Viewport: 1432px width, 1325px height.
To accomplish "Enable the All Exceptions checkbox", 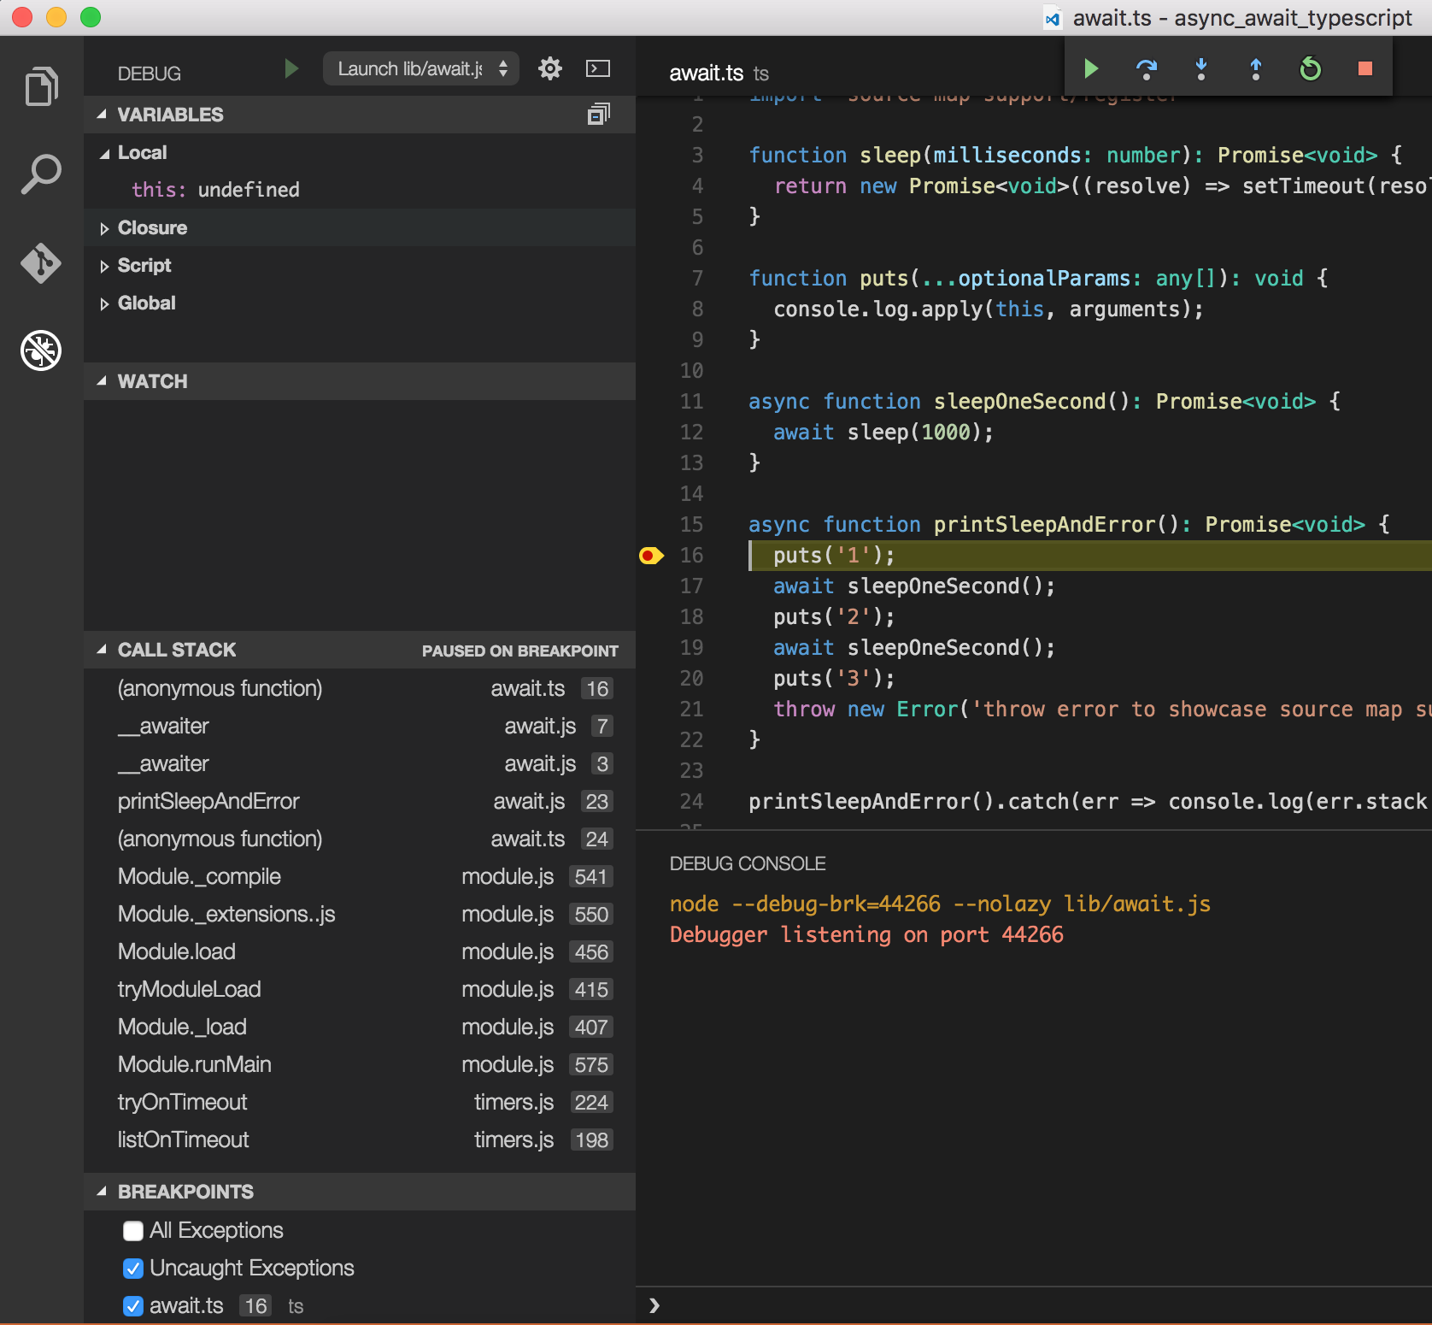I will 133,1231.
